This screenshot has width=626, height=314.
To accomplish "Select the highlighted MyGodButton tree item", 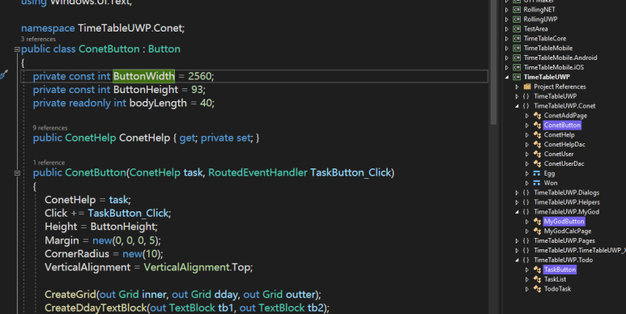I will click(564, 222).
